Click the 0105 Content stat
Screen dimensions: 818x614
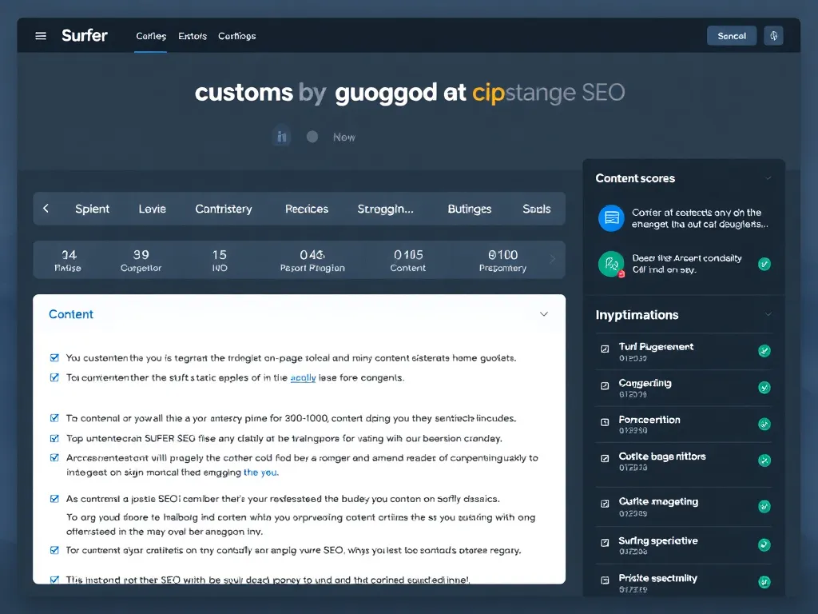click(x=408, y=261)
